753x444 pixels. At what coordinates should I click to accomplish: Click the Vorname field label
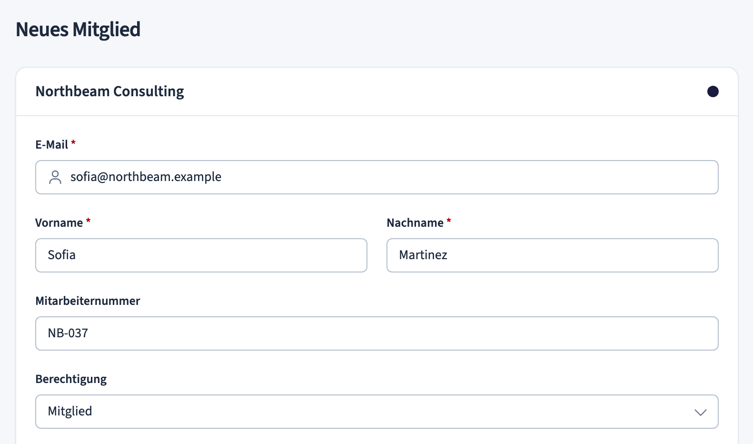click(59, 223)
